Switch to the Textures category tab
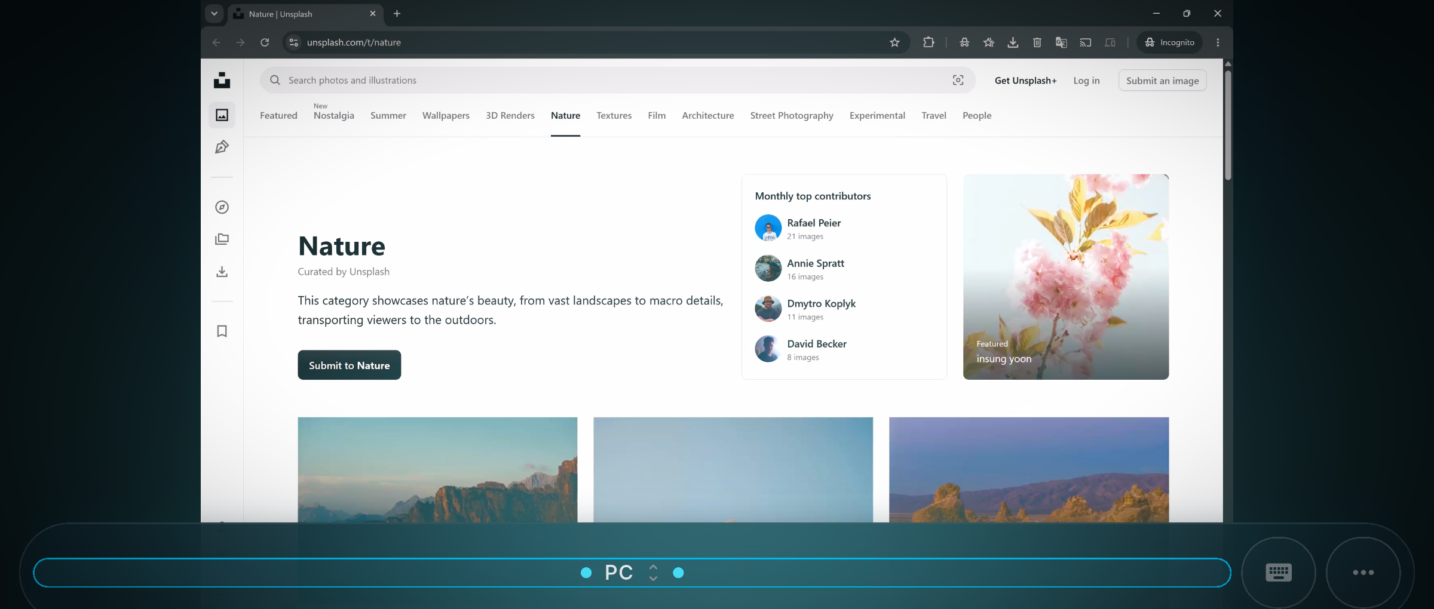Image resolution: width=1434 pixels, height=609 pixels. [614, 115]
